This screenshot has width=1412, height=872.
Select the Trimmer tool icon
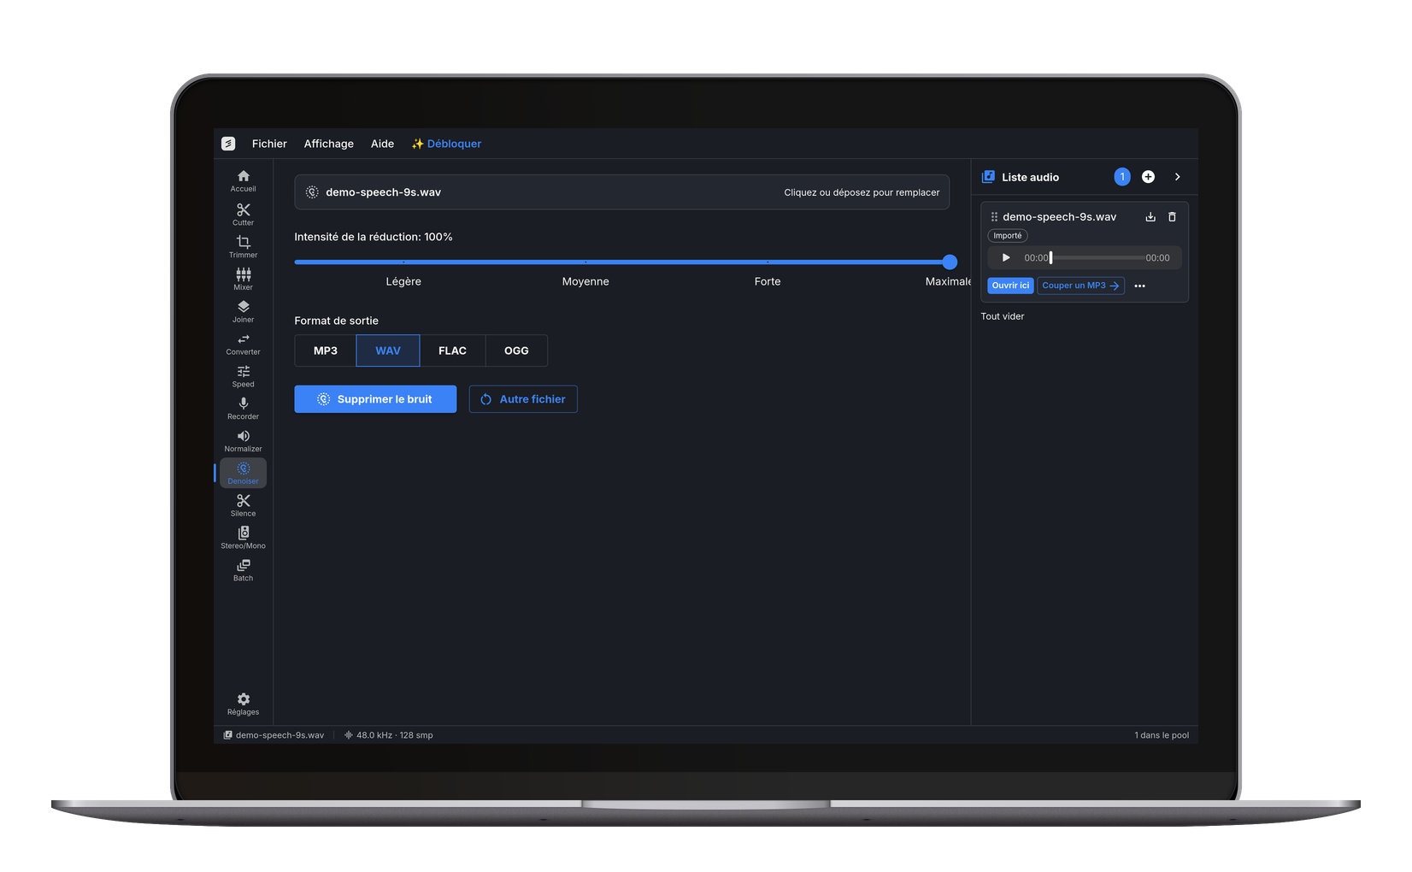coord(243,242)
